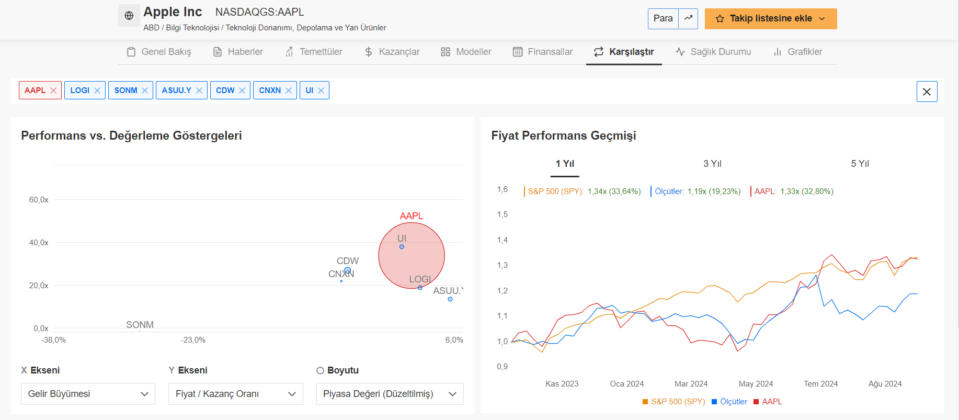Click the AAPL ticker chip label
The image size is (959, 420).
[35, 90]
